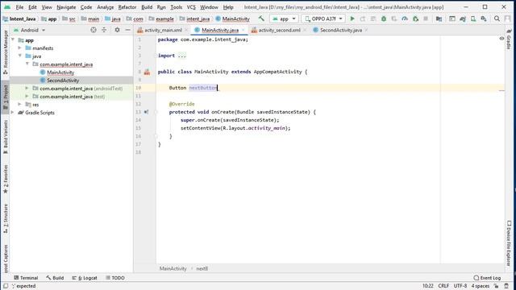This screenshot has height=290, width=516.
Task: Open the Project panel gear settings
Action: 117,30
